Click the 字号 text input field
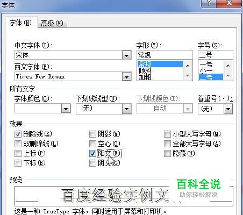 216,55
